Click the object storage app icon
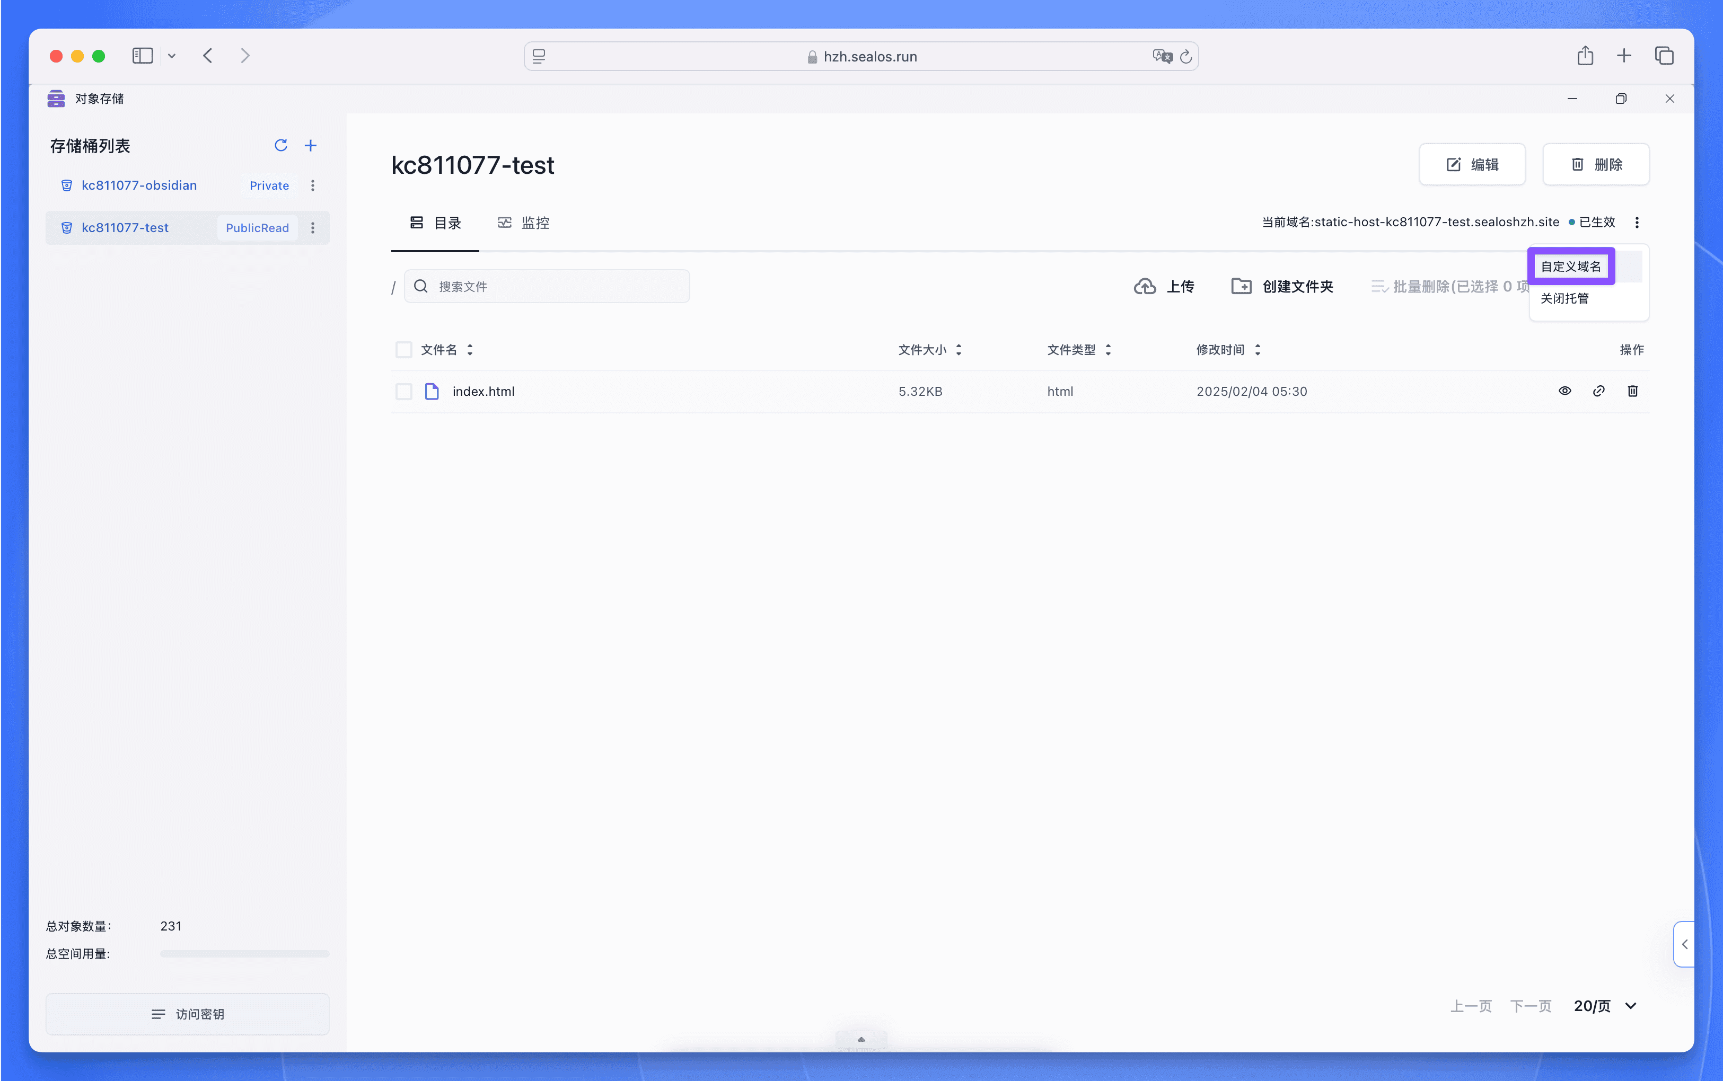Viewport: 1723px width, 1081px height. click(x=56, y=99)
